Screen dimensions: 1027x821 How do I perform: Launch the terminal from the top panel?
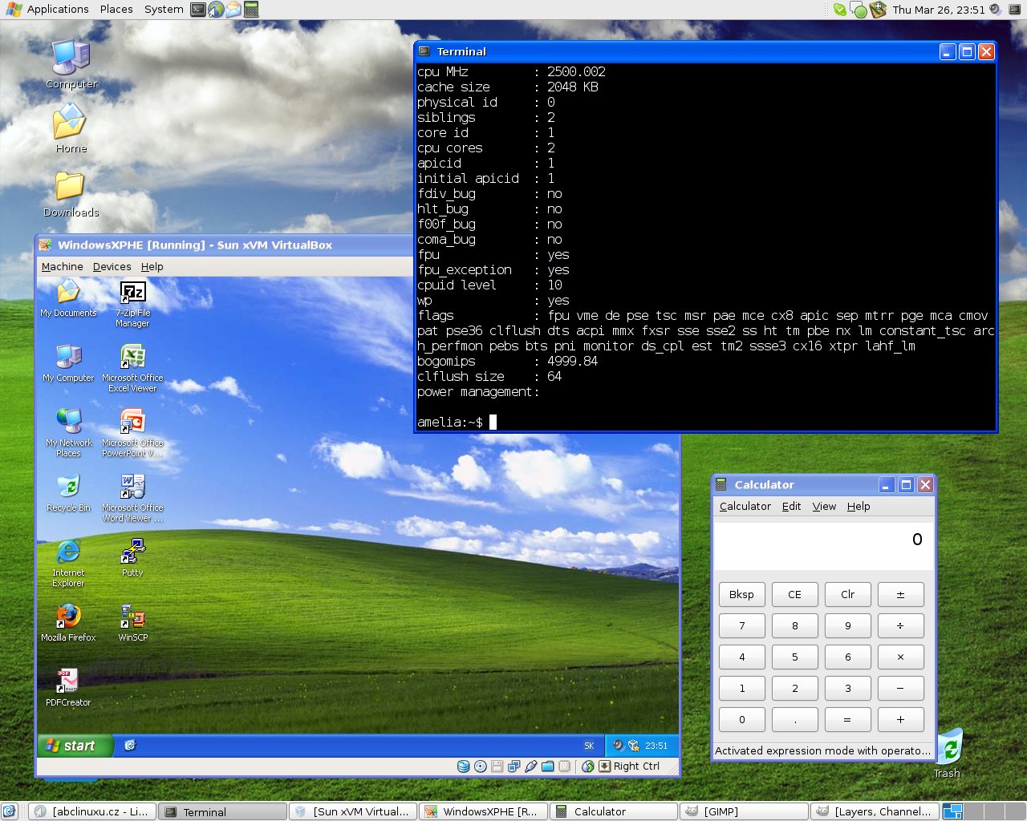click(198, 10)
